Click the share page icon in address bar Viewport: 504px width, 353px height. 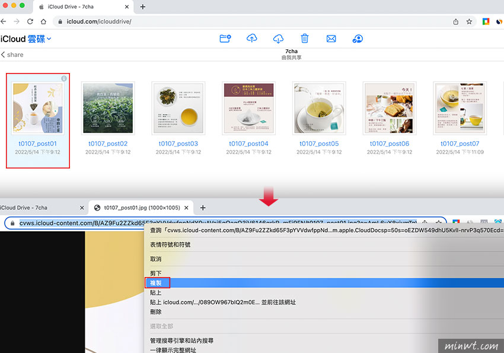[x=455, y=21]
